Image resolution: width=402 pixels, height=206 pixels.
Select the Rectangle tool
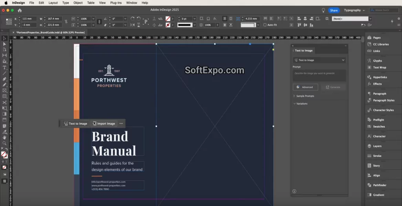(x=4, y=96)
